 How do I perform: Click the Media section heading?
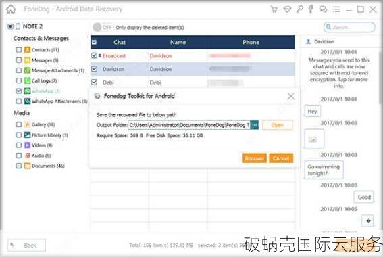click(x=22, y=113)
